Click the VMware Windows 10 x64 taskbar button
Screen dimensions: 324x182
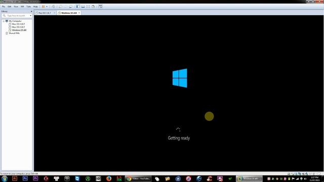tap(249, 178)
